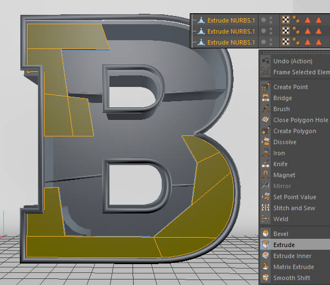Click the gray layer dot in top object row
330x285 pixels.
click(263, 20)
